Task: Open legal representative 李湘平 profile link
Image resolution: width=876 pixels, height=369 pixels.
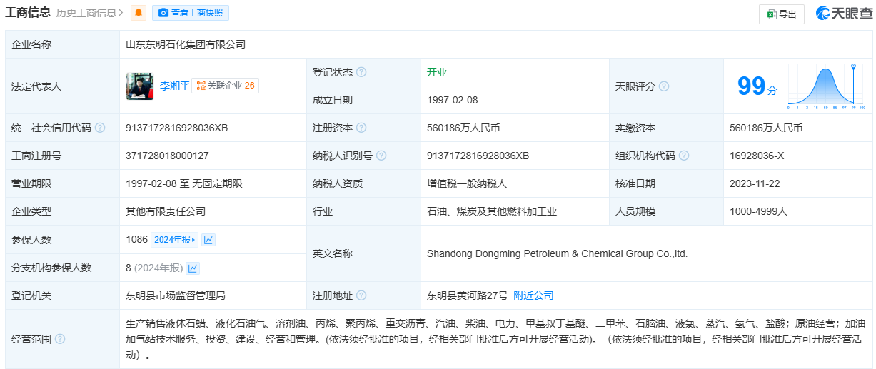Action: tap(175, 86)
